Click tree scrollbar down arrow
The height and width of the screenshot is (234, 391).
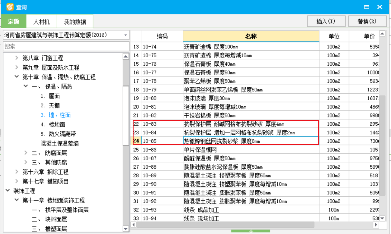point(126,229)
